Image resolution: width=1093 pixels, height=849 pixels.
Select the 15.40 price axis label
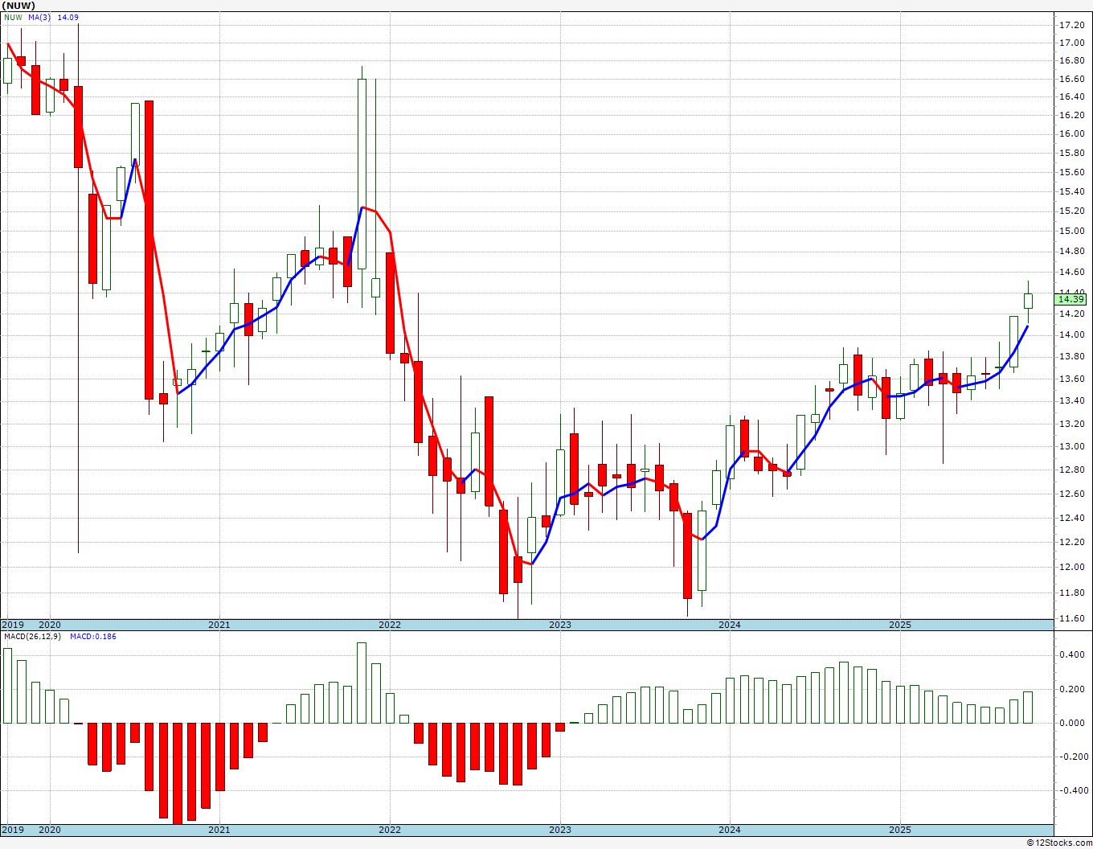(1071, 191)
